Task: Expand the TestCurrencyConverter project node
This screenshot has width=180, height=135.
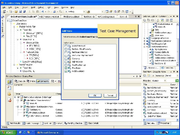Action: pos(144,41)
